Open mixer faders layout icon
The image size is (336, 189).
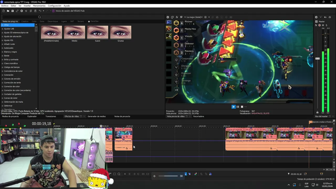pyautogui.click(x=330, y=17)
